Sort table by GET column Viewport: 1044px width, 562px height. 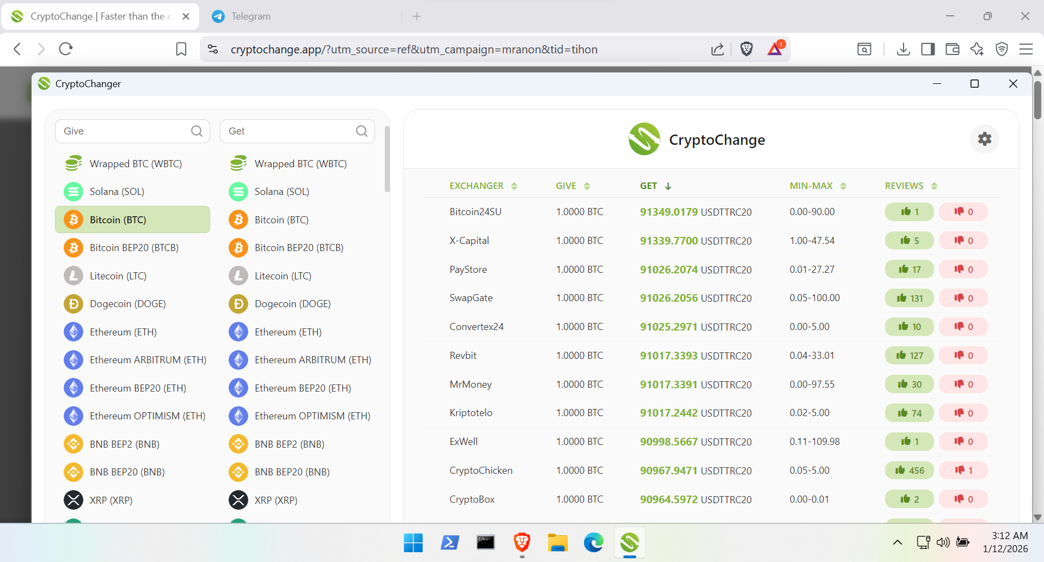(655, 186)
